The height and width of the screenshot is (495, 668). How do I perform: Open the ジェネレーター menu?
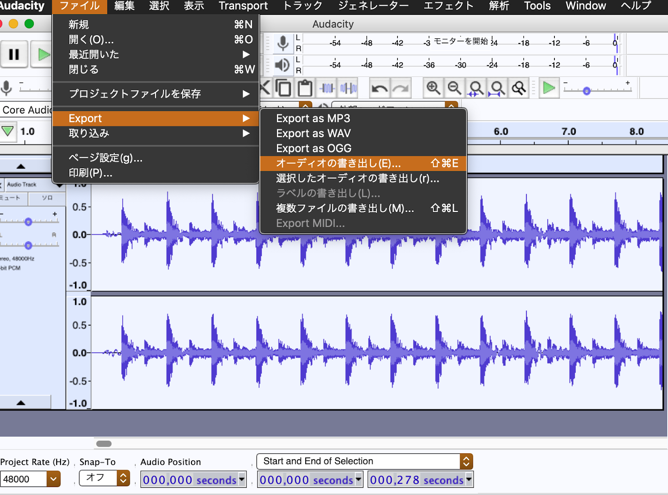[373, 6]
